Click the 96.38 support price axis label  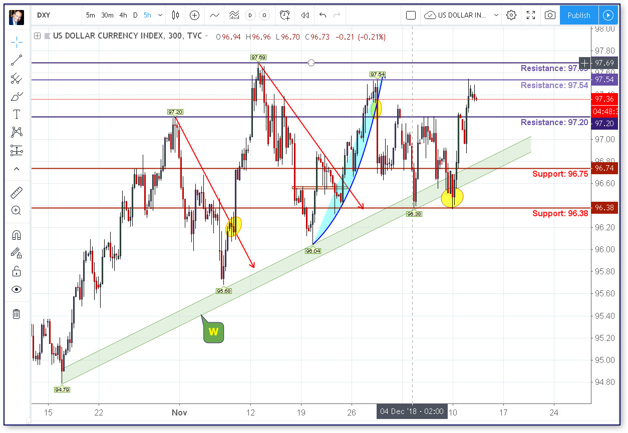(x=604, y=208)
